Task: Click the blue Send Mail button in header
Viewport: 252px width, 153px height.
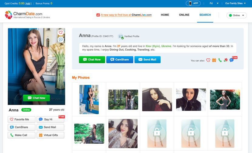Action: pos(148,60)
